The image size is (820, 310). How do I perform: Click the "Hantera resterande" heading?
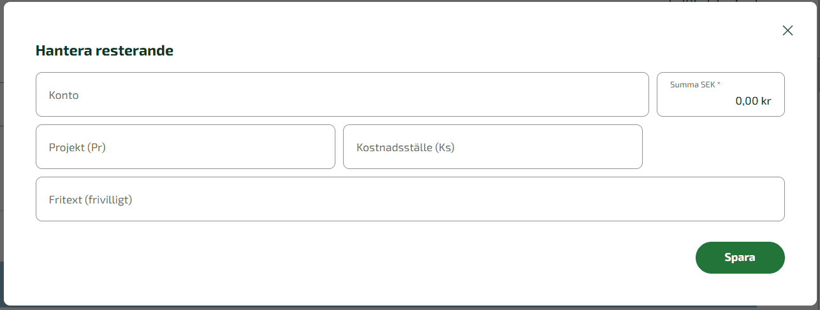105,51
